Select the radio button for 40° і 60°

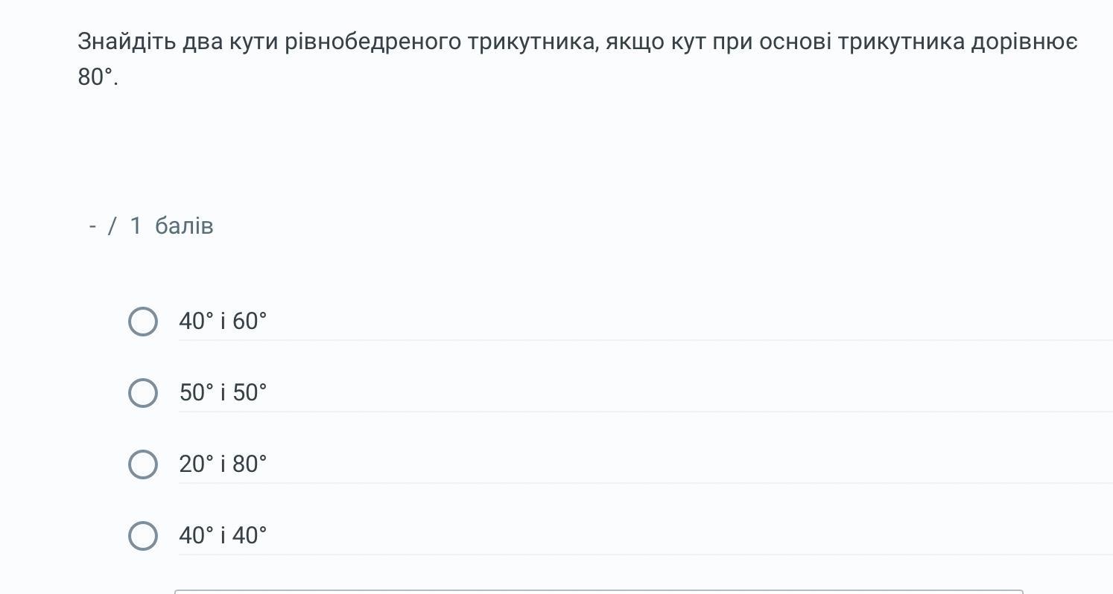click(x=142, y=322)
